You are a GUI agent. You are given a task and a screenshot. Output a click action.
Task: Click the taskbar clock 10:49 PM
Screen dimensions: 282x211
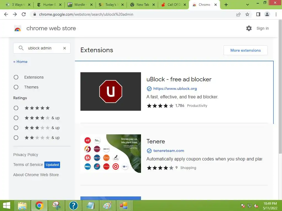point(270,204)
